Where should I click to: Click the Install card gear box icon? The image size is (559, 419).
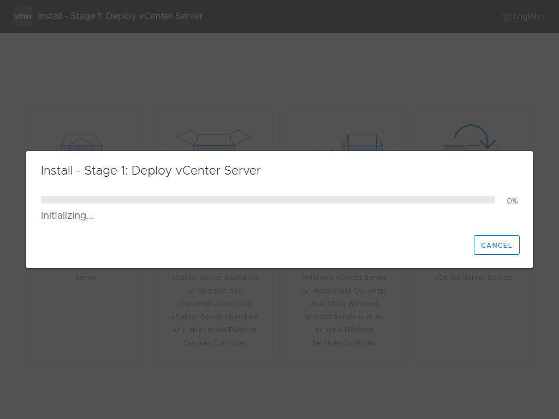click(82, 142)
